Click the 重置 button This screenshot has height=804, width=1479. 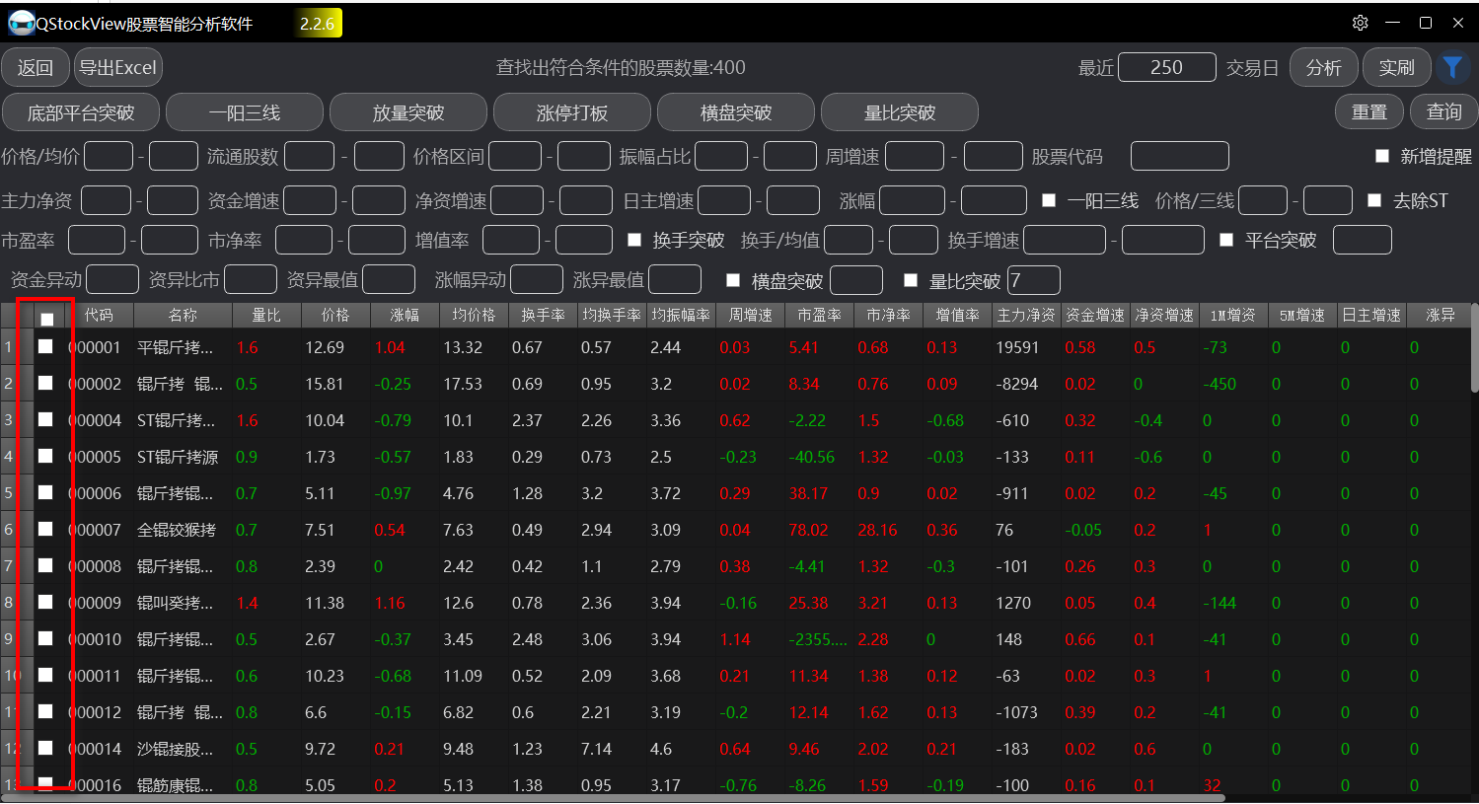coord(1369,111)
